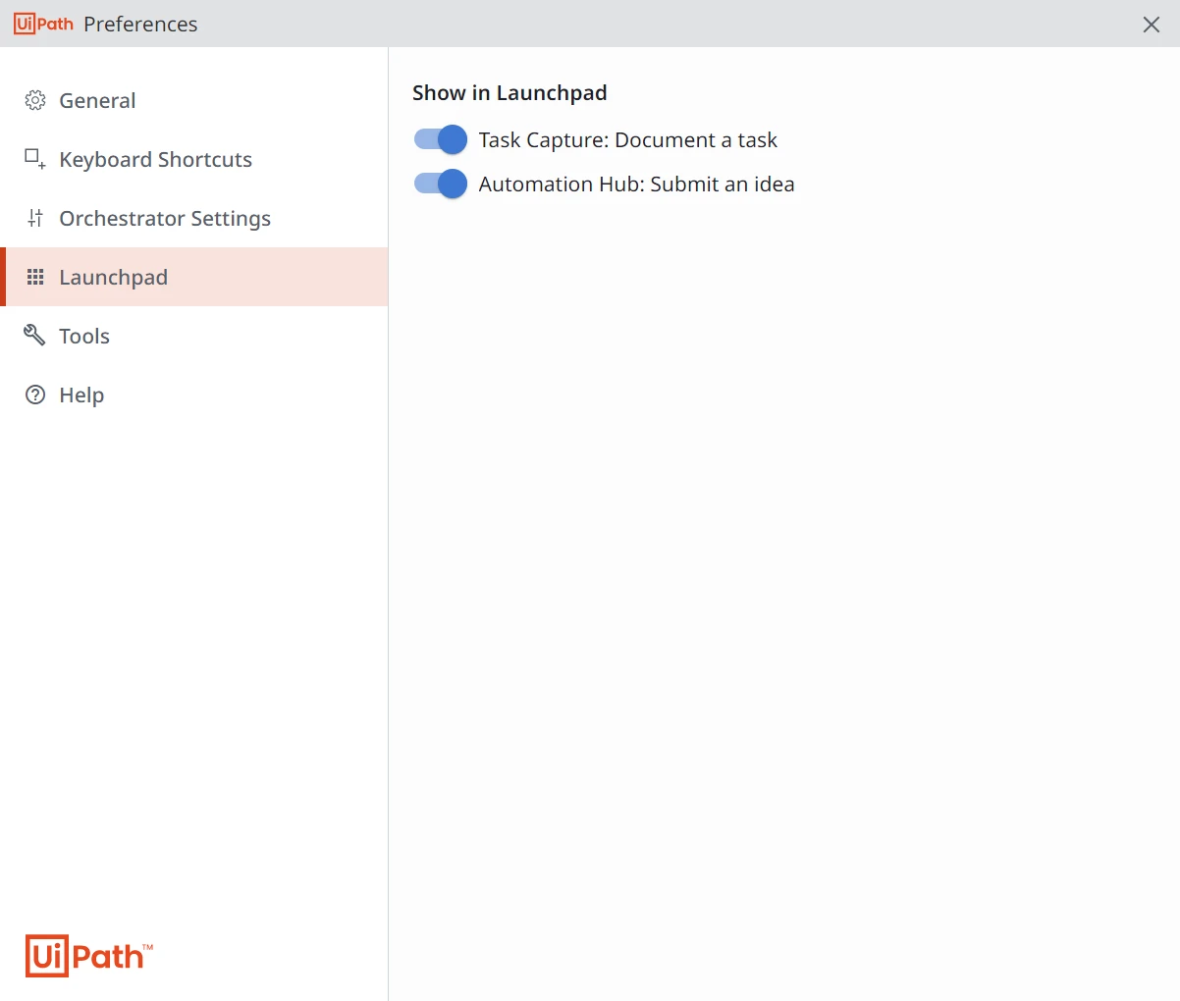The width and height of the screenshot is (1180, 1001).
Task: Select the Launchpad section
Action: point(194,277)
